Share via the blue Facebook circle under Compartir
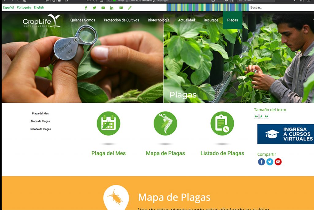314x210 pixels. pyautogui.click(x=261, y=162)
